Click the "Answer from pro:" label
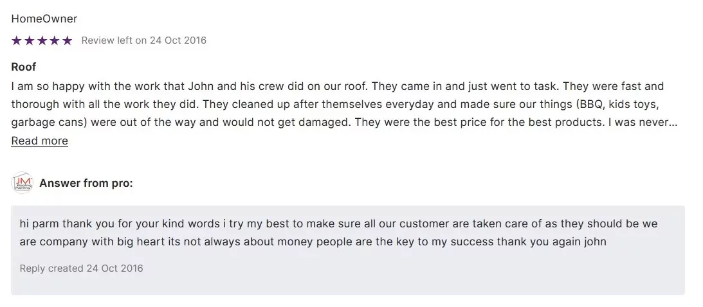Viewport: 703px width, 307px height. pyautogui.click(x=86, y=183)
